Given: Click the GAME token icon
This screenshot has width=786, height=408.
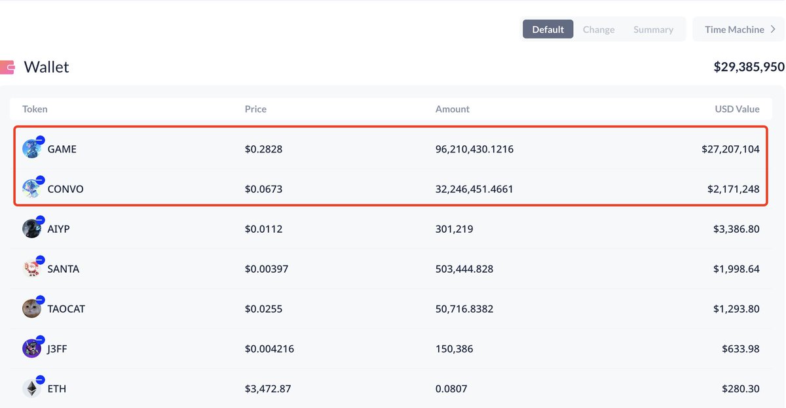Looking at the screenshot, I should (31, 148).
